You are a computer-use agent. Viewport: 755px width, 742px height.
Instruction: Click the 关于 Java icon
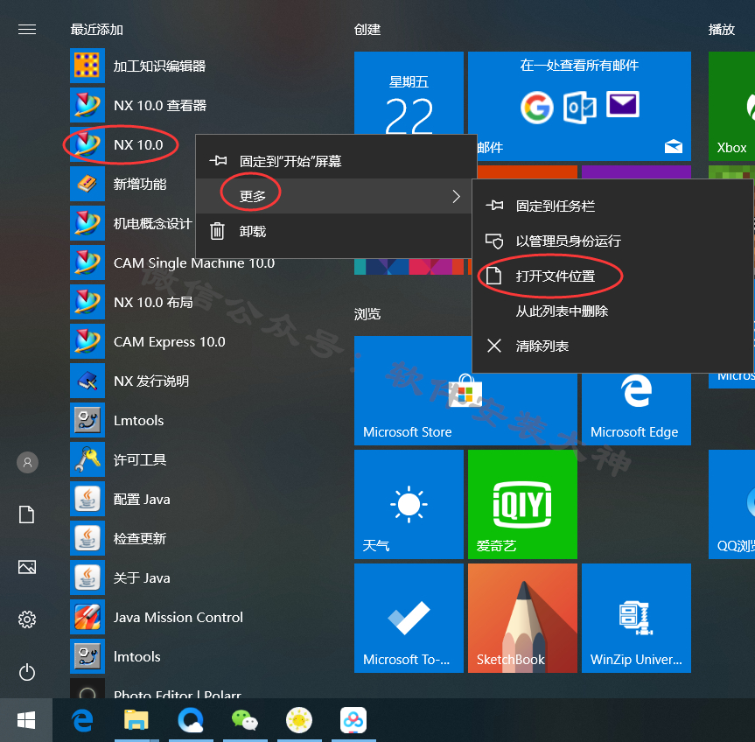click(87, 577)
